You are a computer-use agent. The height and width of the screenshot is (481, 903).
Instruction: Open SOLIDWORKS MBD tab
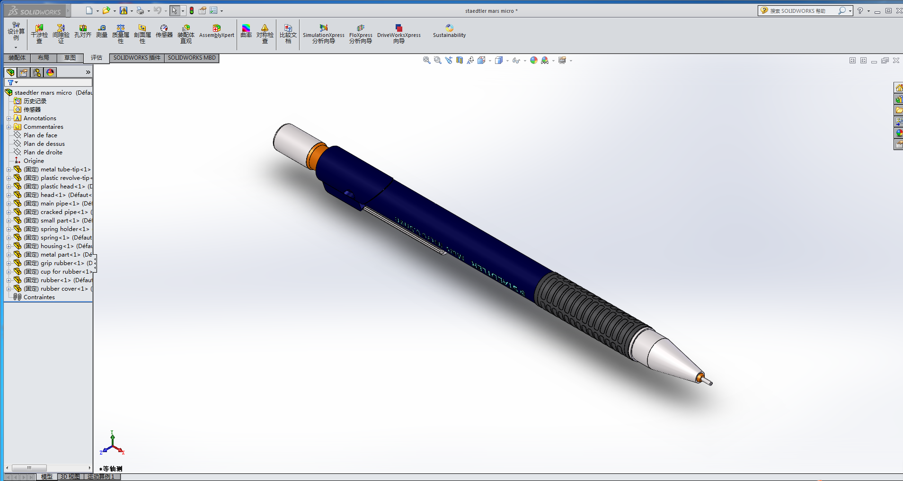(x=192, y=58)
